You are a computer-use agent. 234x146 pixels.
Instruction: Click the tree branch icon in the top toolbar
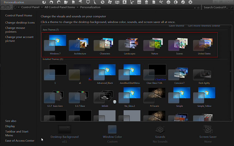point(132,2)
